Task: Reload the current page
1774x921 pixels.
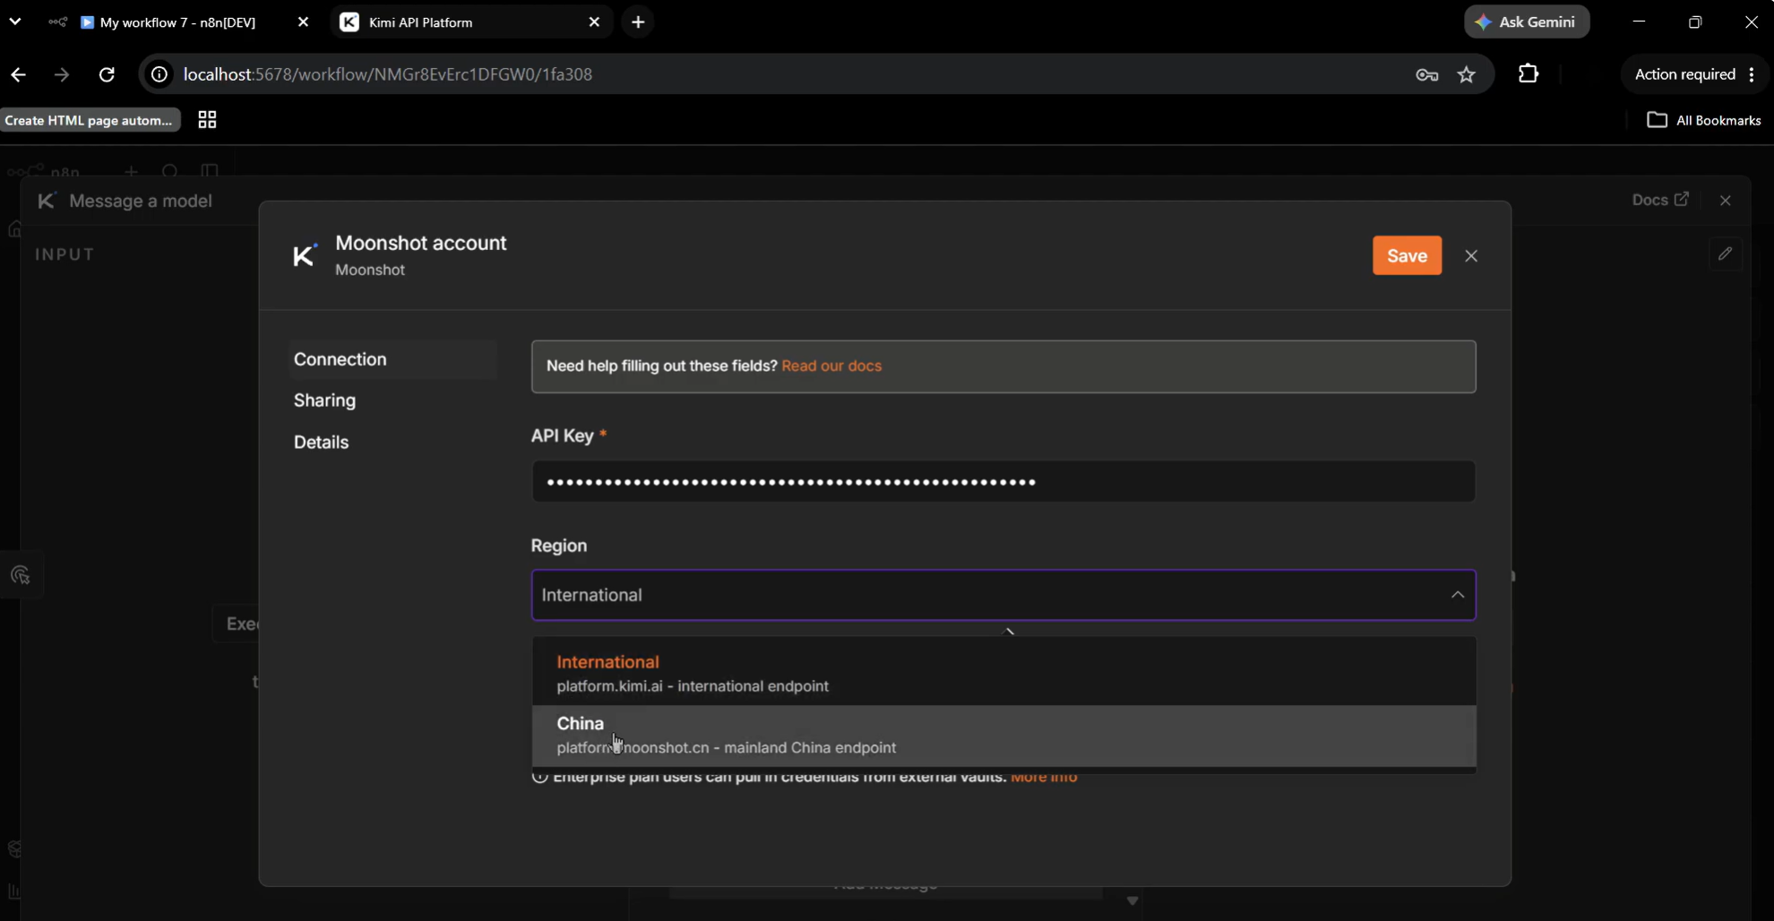Action: pyautogui.click(x=107, y=74)
